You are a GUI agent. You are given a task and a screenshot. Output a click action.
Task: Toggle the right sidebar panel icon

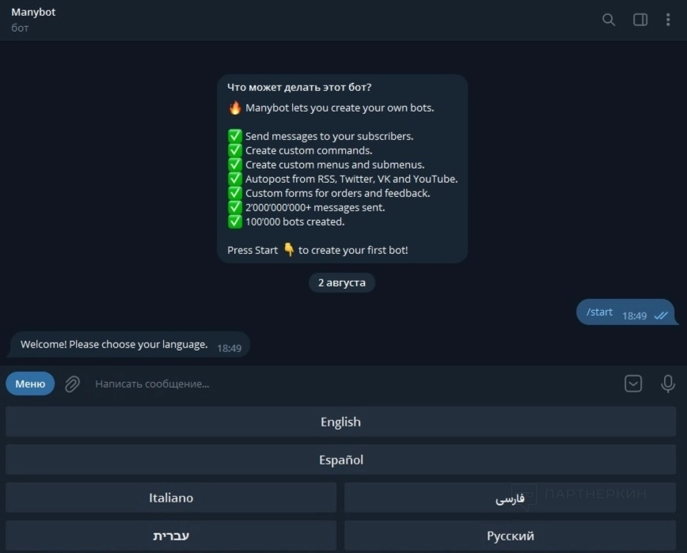pyautogui.click(x=640, y=20)
